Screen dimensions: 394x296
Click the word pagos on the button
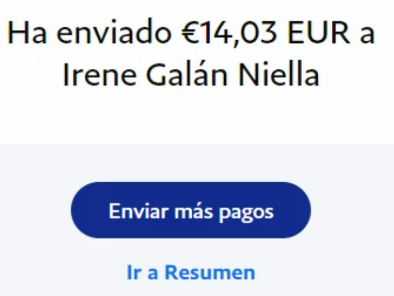click(246, 212)
